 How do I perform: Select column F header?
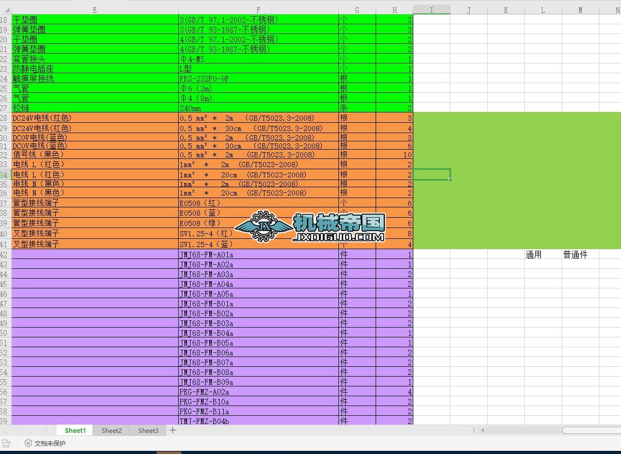point(258,10)
